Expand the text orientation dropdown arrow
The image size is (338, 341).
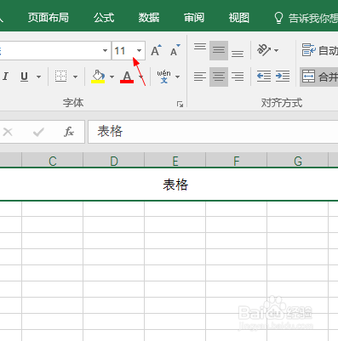(277, 51)
